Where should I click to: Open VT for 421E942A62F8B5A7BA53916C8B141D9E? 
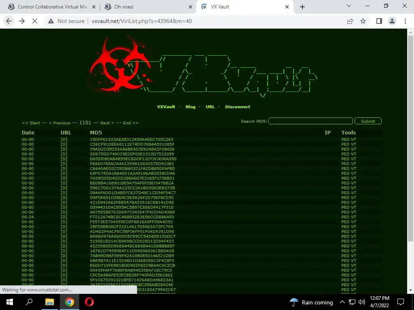click(353, 203)
